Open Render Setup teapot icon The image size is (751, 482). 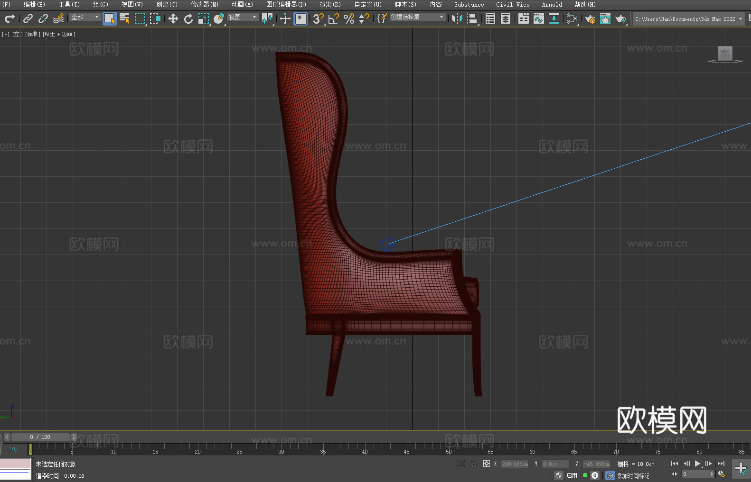(590, 19)
